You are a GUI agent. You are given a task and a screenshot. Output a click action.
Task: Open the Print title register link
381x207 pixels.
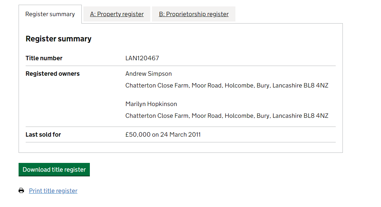pyautogui.click(x=53, y=191)
